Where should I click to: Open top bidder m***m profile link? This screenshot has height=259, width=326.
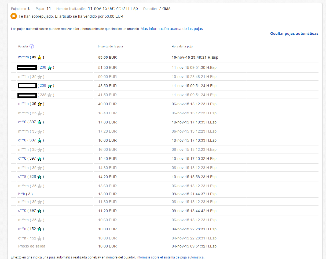[x=23, y=57]
